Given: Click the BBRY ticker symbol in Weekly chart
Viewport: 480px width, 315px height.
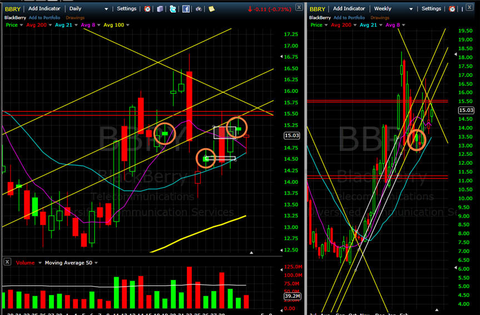Looking at the screenshot, I should [x=317, y=9].
